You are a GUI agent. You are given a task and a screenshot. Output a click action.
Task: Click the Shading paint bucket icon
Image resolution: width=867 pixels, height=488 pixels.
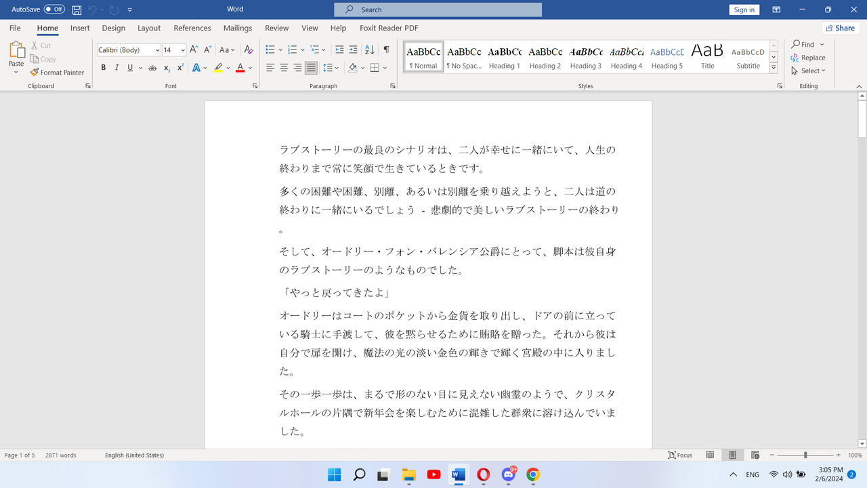coord(353,68)
